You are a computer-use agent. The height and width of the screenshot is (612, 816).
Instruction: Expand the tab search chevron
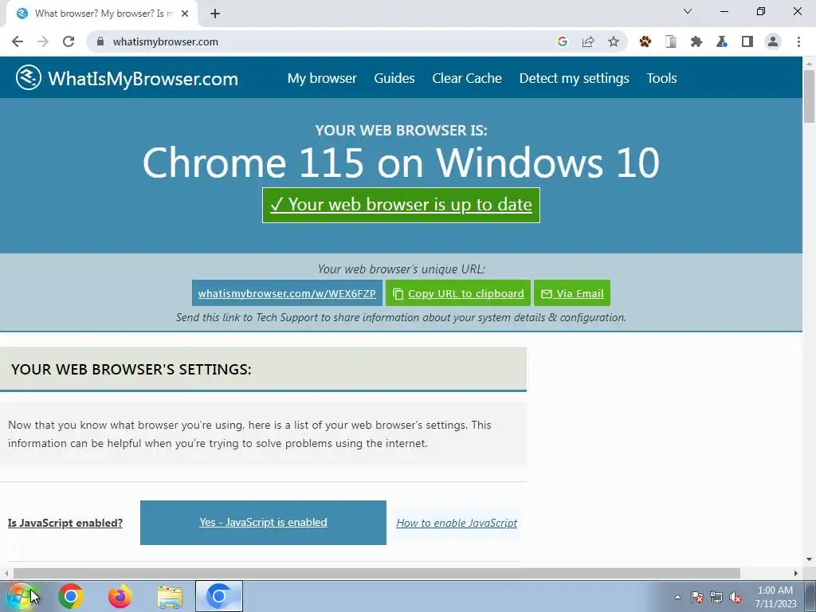pos(688,11)
